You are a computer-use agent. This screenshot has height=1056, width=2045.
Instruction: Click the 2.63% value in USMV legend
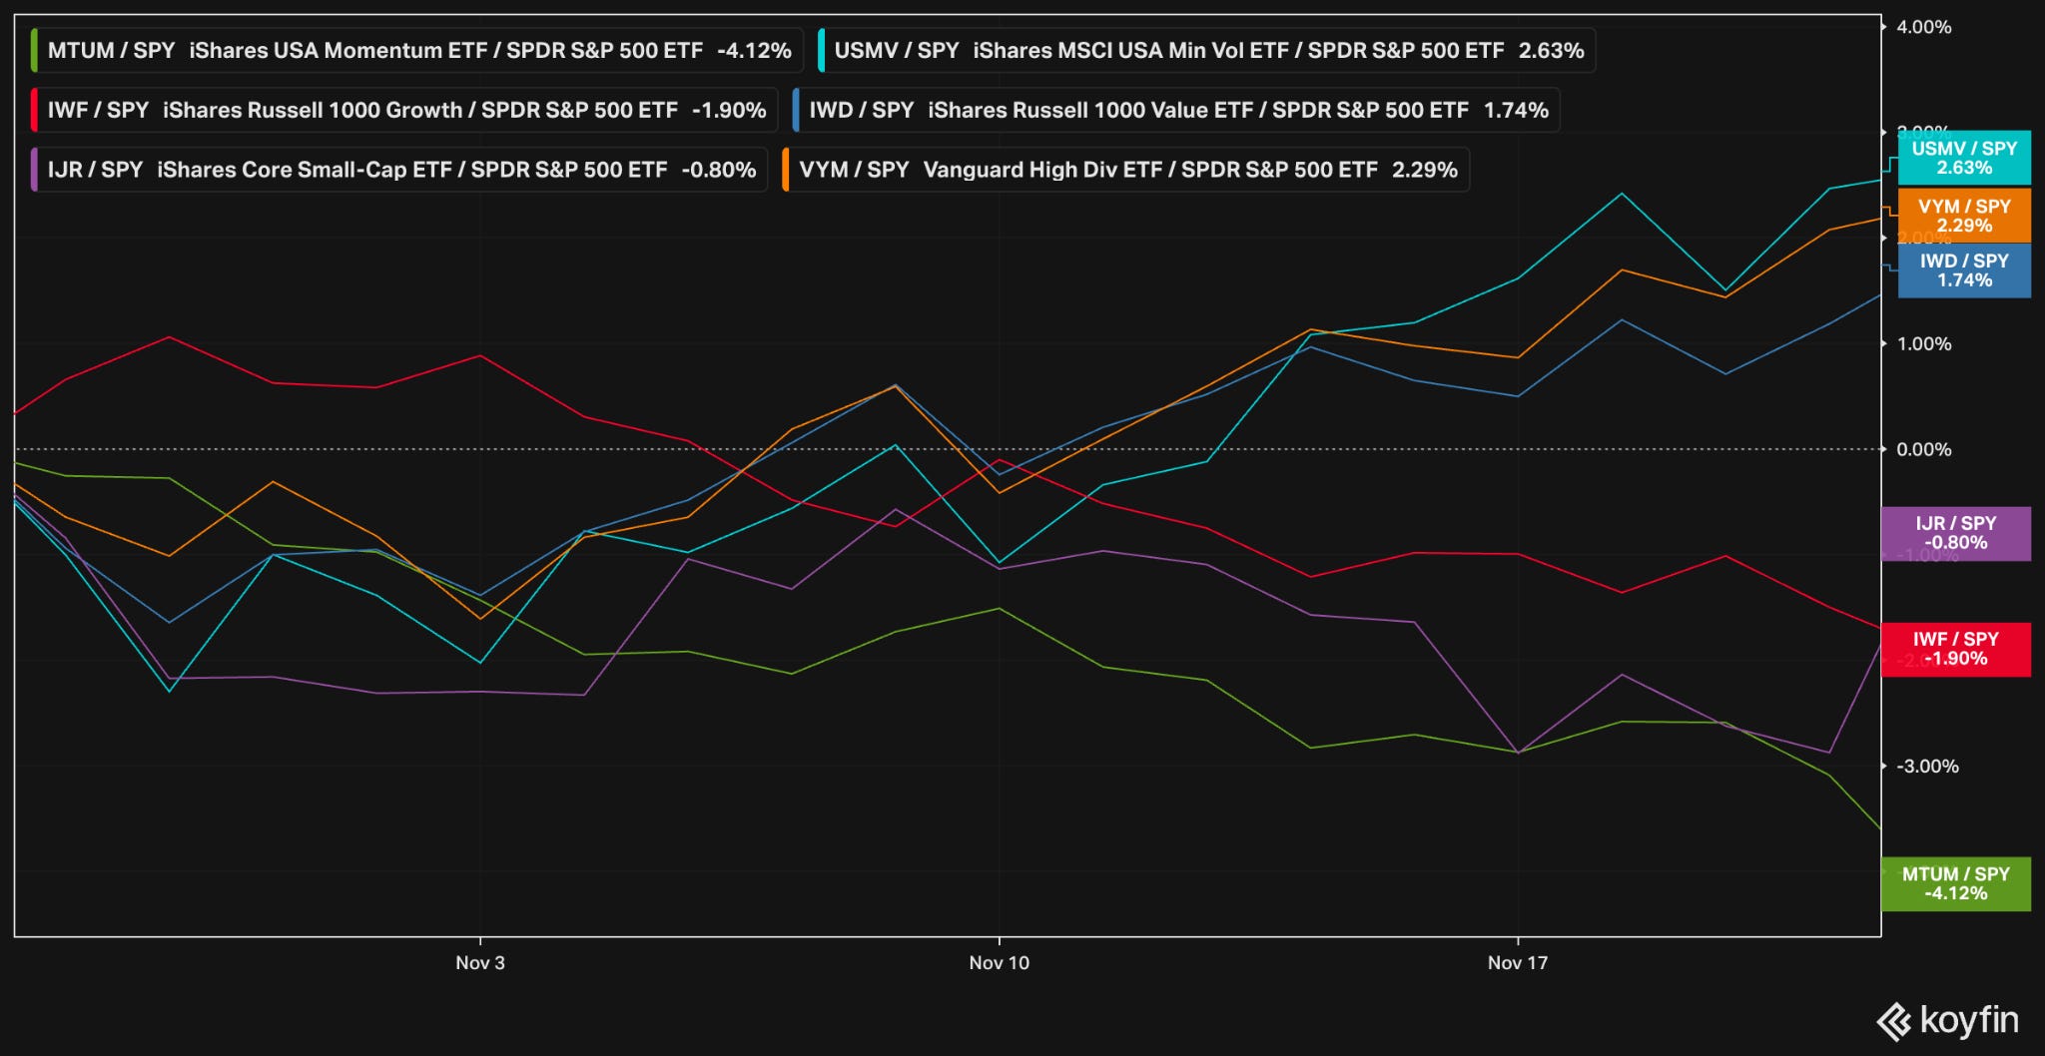(1552, 50)
